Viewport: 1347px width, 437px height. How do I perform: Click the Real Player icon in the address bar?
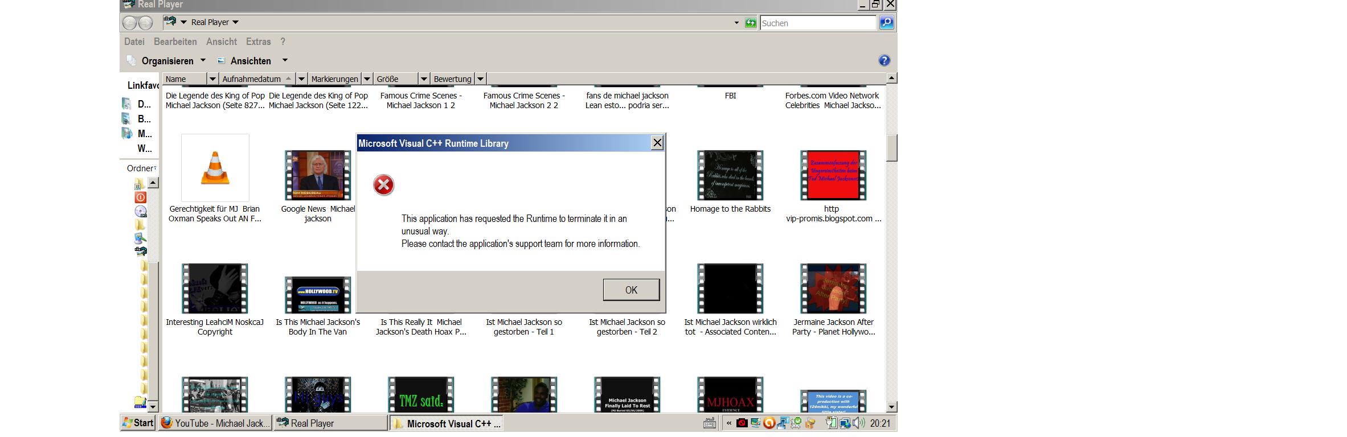coord(170,22)
